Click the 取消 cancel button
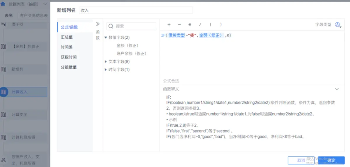The width and height of the screenshot is (350, 167). coord(301,160)
